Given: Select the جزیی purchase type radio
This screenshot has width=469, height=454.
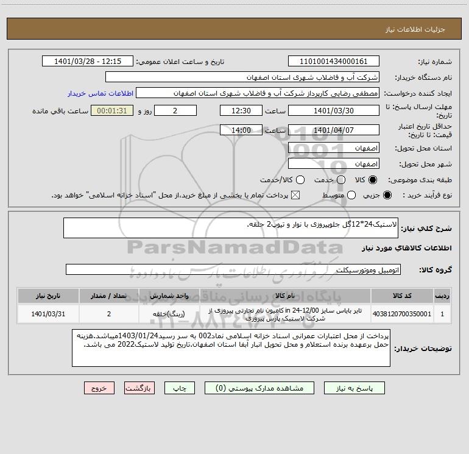Looking at the screenshot, I should [x=387, y=195].
